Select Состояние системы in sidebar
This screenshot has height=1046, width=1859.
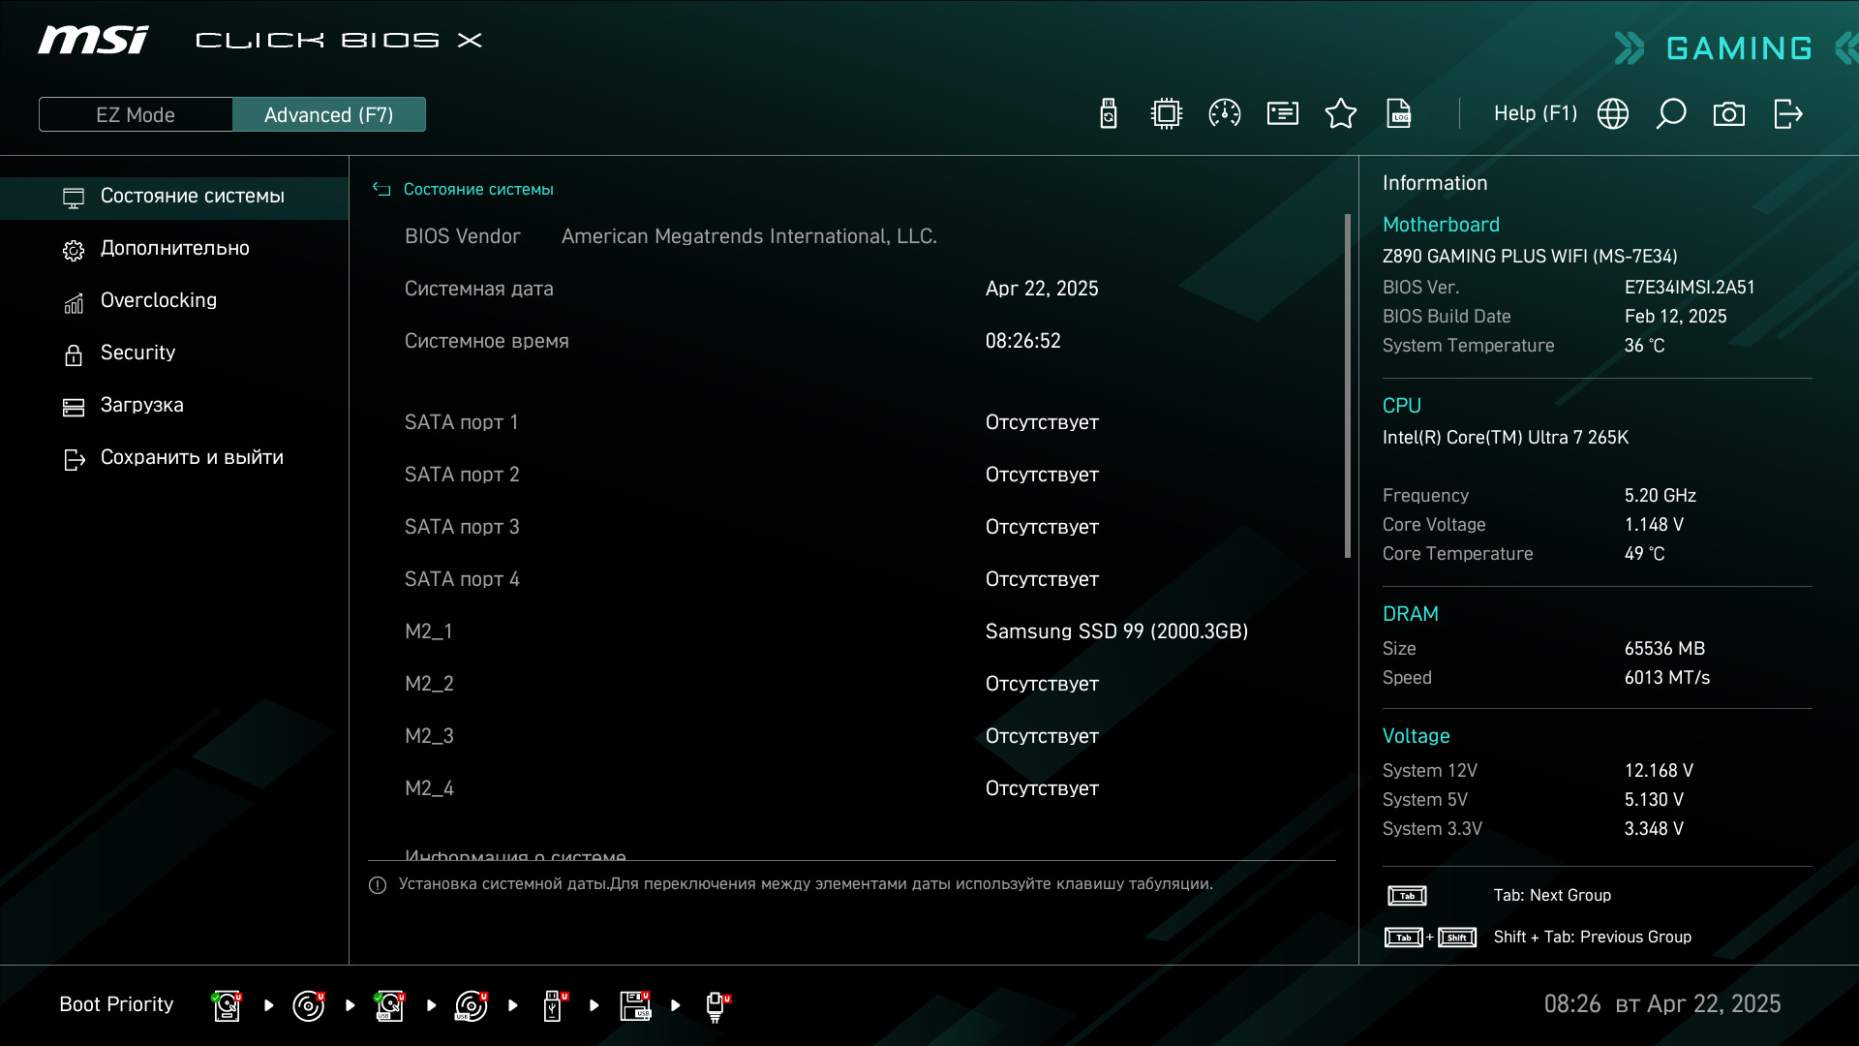[x=174, y=197]
